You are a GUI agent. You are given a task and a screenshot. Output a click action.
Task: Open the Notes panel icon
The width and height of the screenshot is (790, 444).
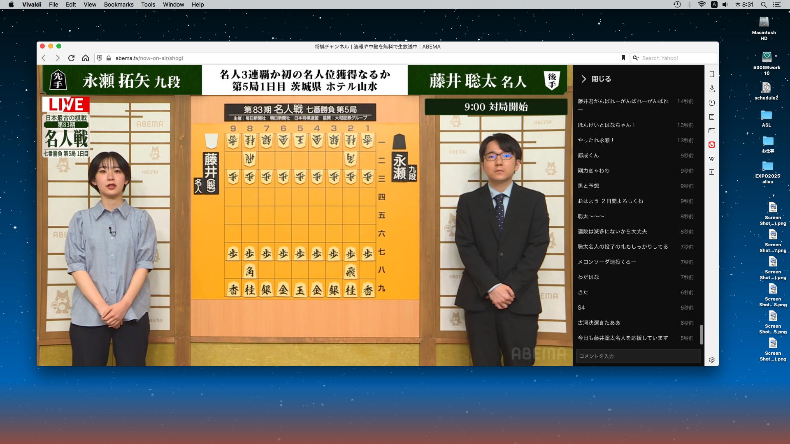click(712, 117)
